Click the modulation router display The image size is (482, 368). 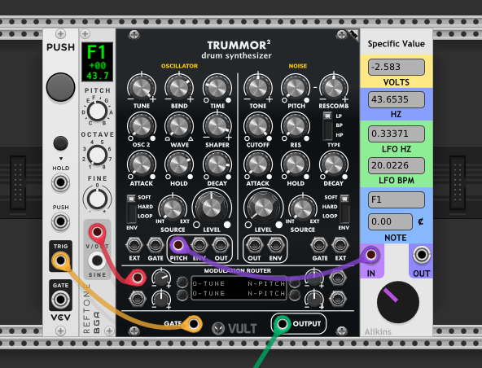[239, 288]
